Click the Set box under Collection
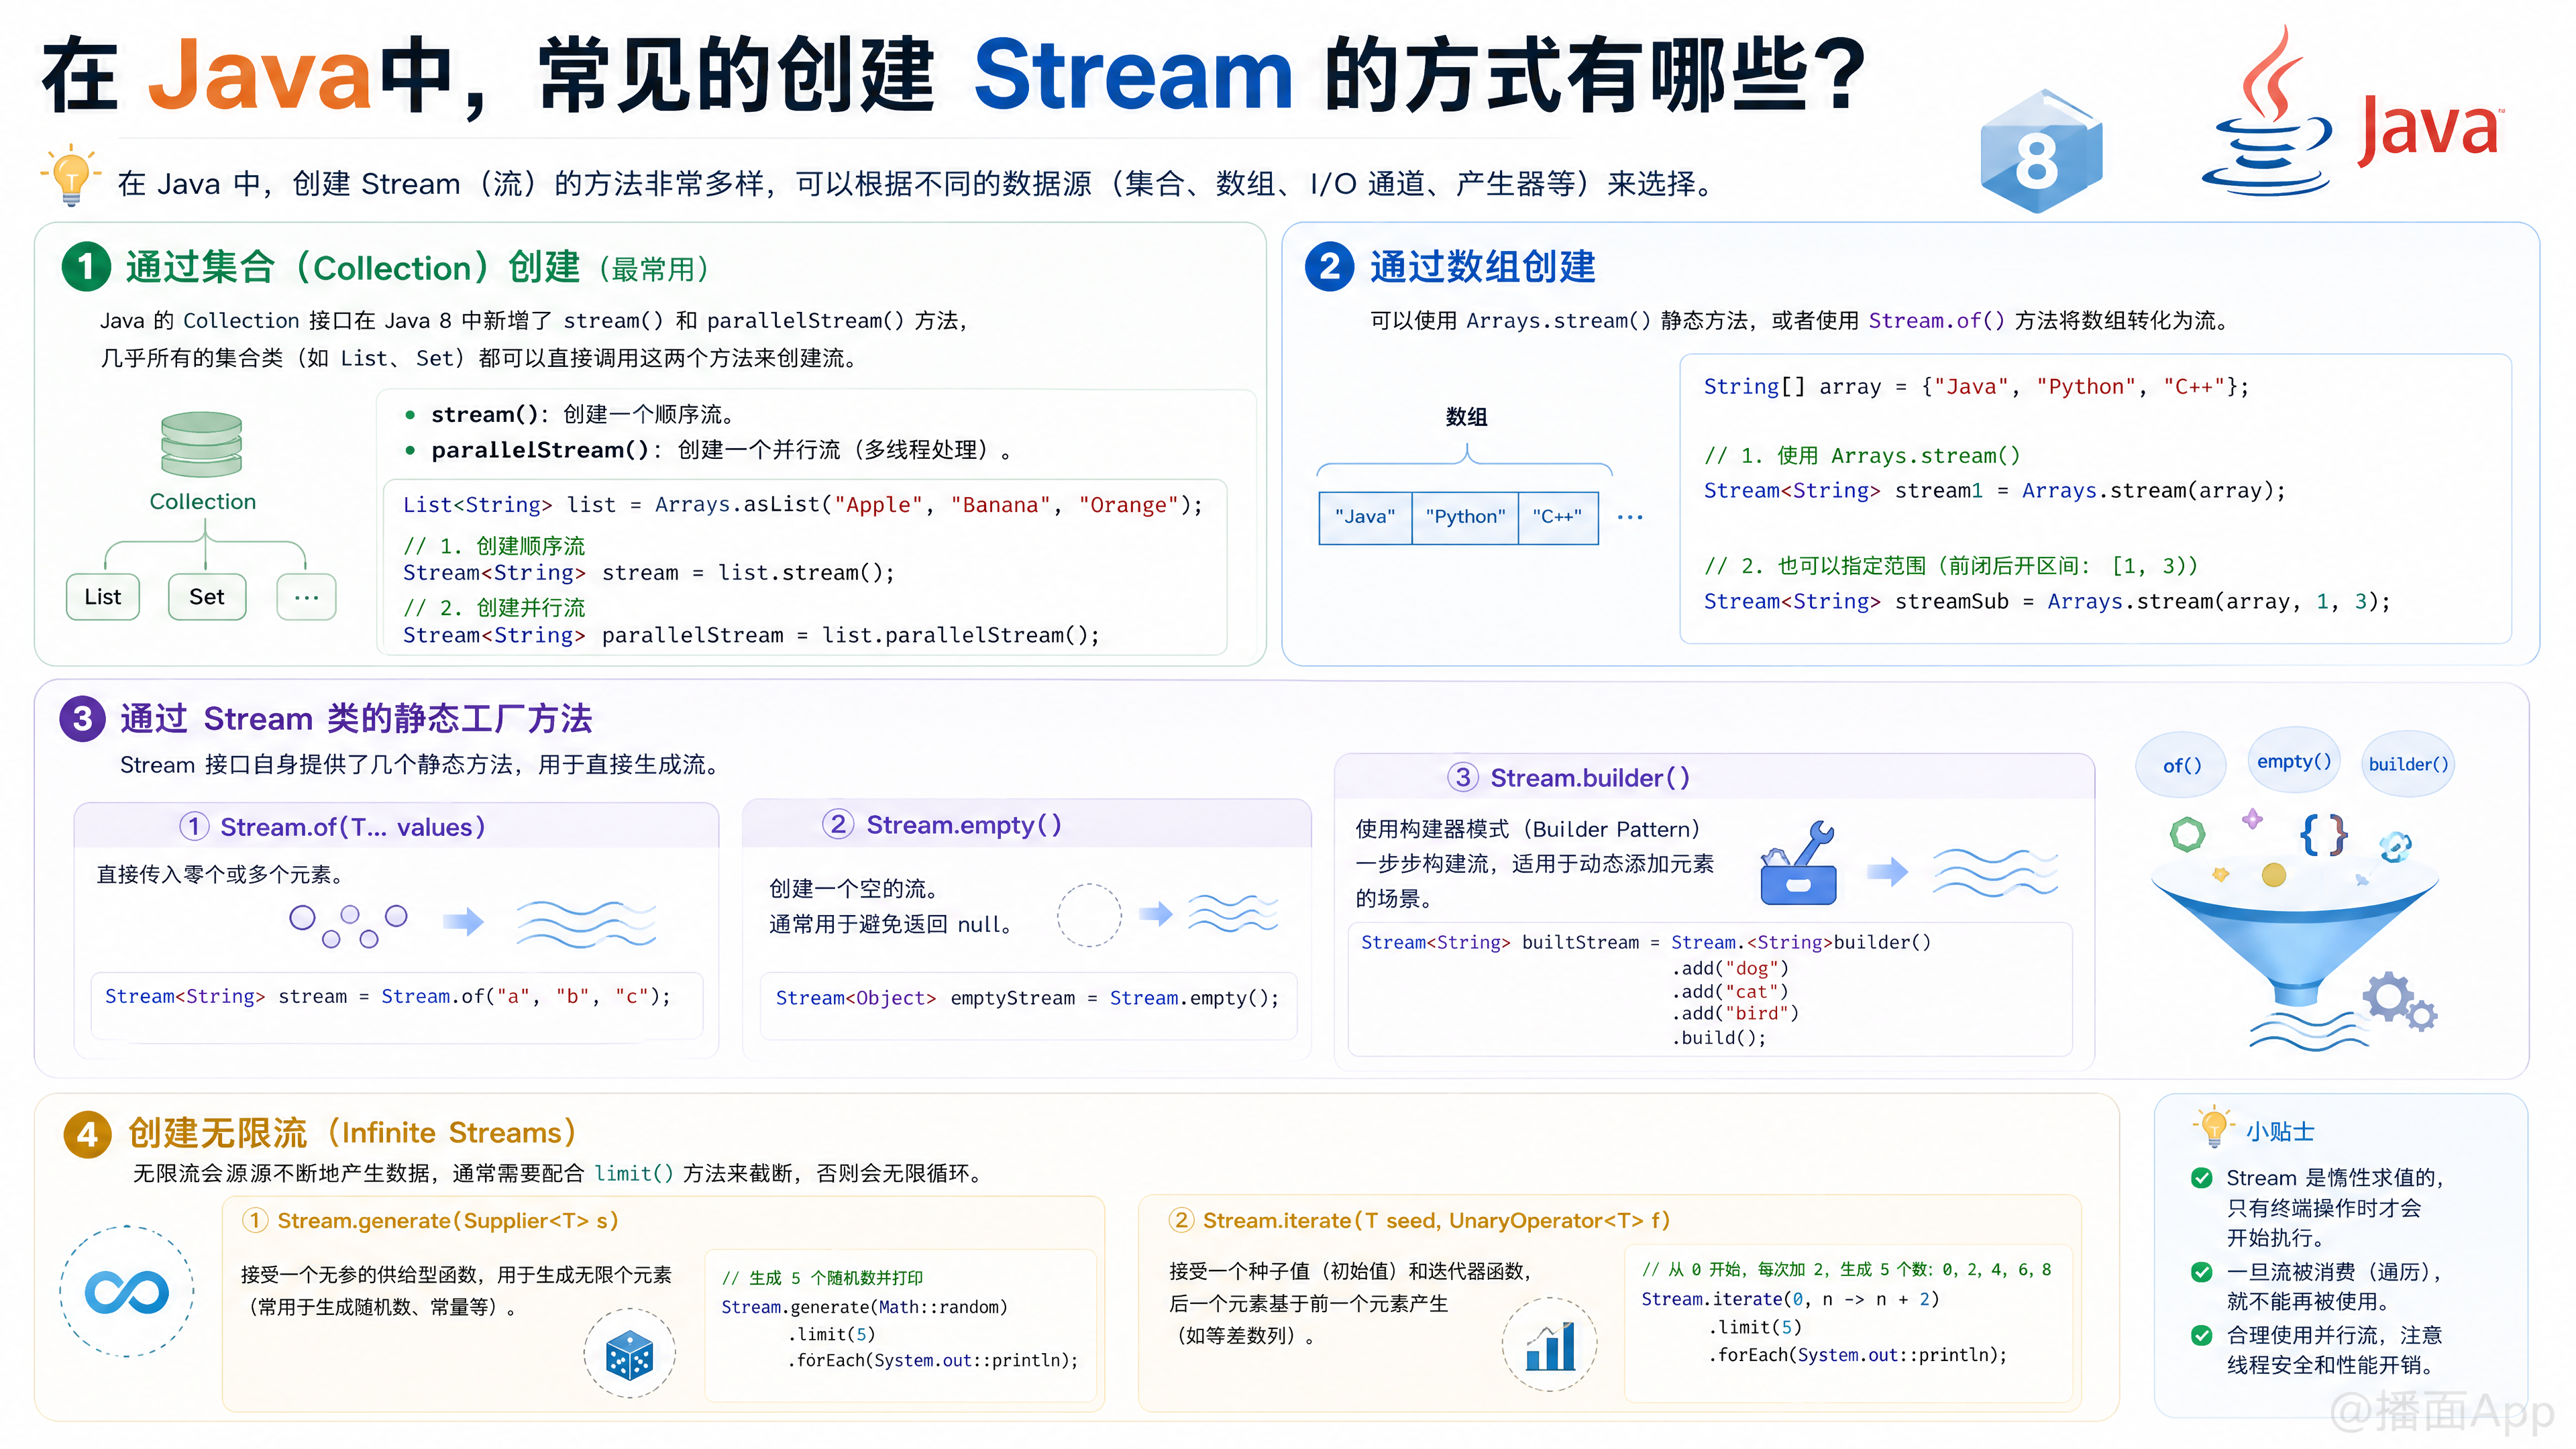 click(x=207, y=597)
